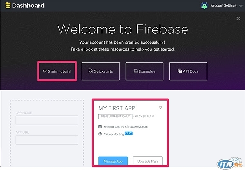The image size is (245, 172).
Task: Click the Firebase logo icon beside Dashboard
Action: coord(8,5)
